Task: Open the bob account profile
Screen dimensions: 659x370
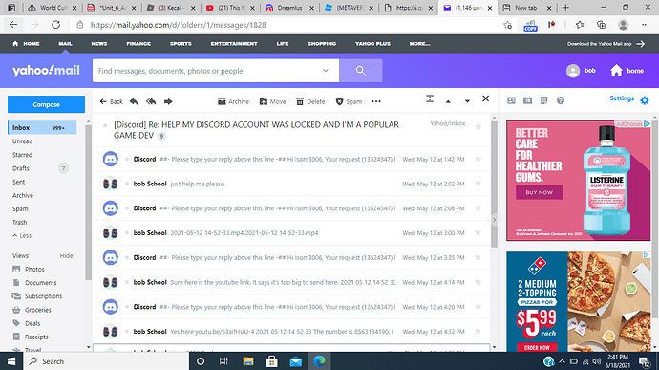Action: tap(581, 71)
